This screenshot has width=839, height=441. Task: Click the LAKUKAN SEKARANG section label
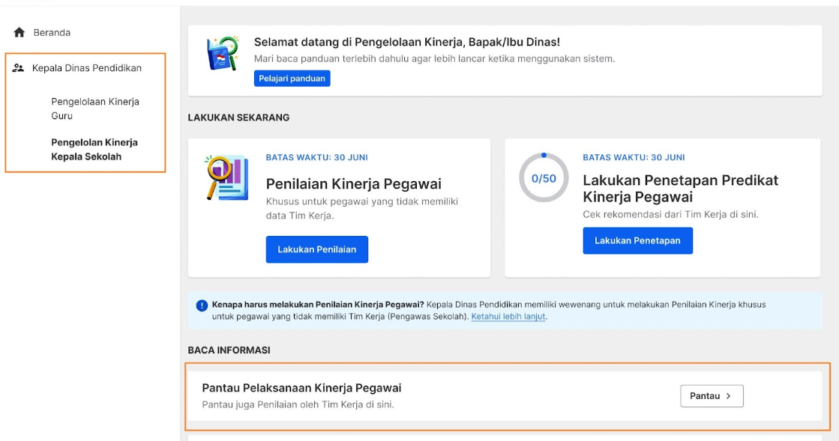tap(238, 118)
